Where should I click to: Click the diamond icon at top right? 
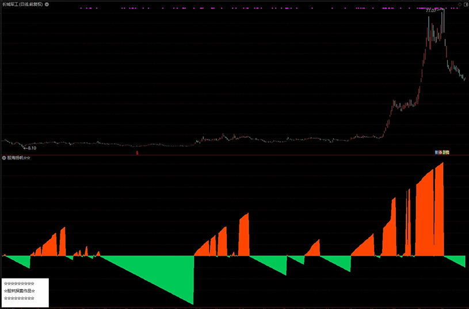[x=459, y=4]
